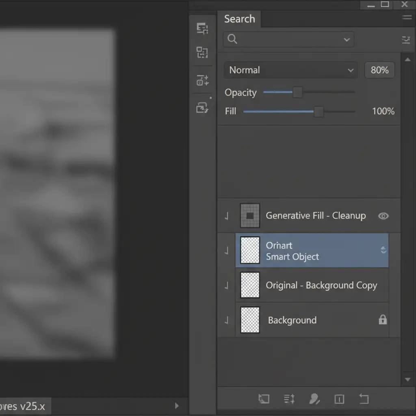Viewport: 416px width, 416px height.
Task: Switch to the Search tab
Action: tap(240, 19)
